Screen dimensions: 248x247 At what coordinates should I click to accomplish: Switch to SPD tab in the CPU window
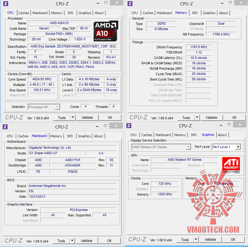(70, 13)
